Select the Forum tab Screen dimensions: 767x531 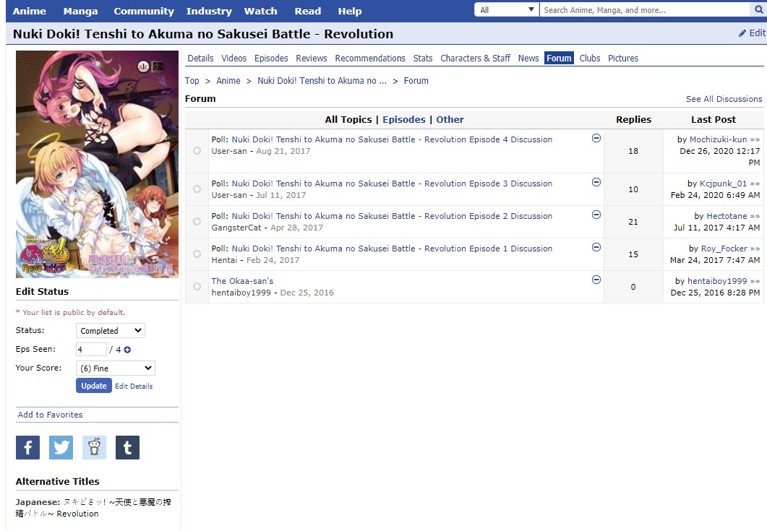pyautogui.click(x=559, y=59)
